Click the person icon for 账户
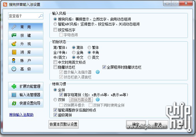Viewport: 196px width, 137px height. (x=14, y=61)
